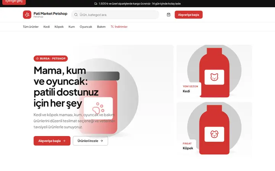Focus the Ürün, kategori ara search field
The image size is (275, 171).
115,15
